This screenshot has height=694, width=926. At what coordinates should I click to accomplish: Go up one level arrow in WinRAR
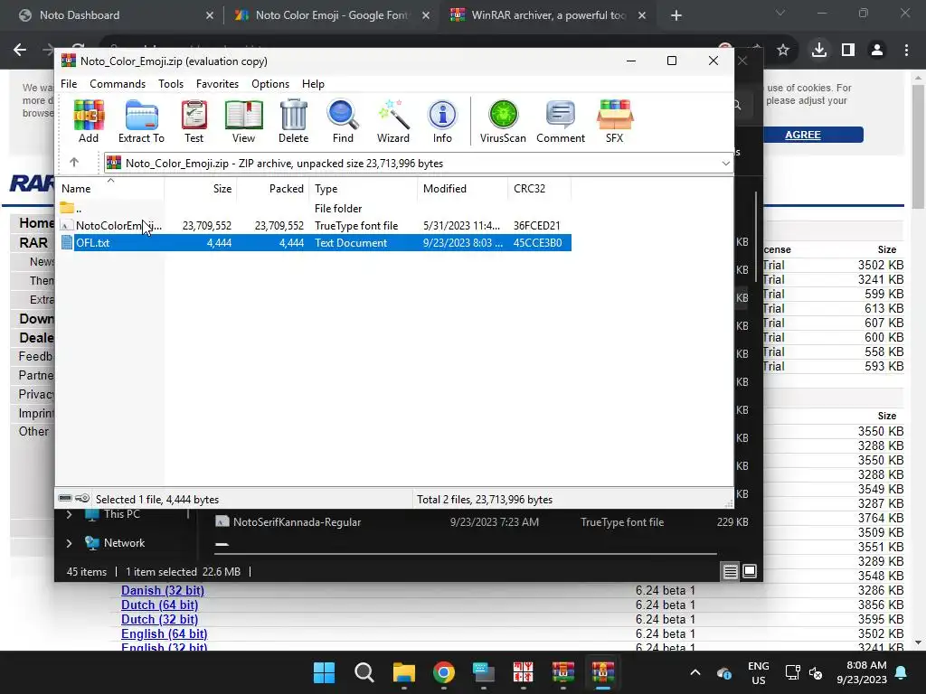coord(74,163)
